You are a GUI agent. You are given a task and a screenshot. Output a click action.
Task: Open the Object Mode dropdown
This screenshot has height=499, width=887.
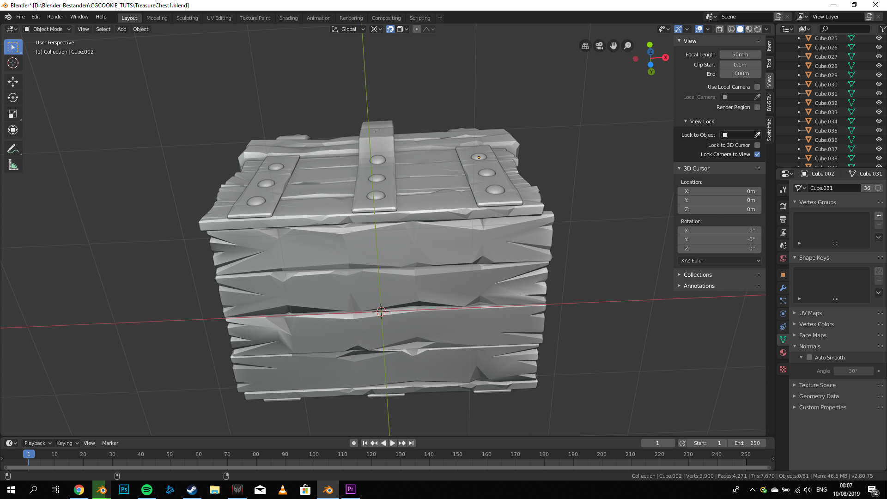pos(47,29)
